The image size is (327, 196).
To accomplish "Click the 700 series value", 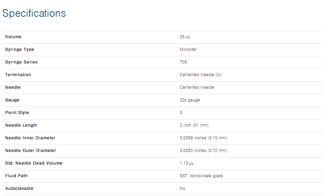I will 183,62.
